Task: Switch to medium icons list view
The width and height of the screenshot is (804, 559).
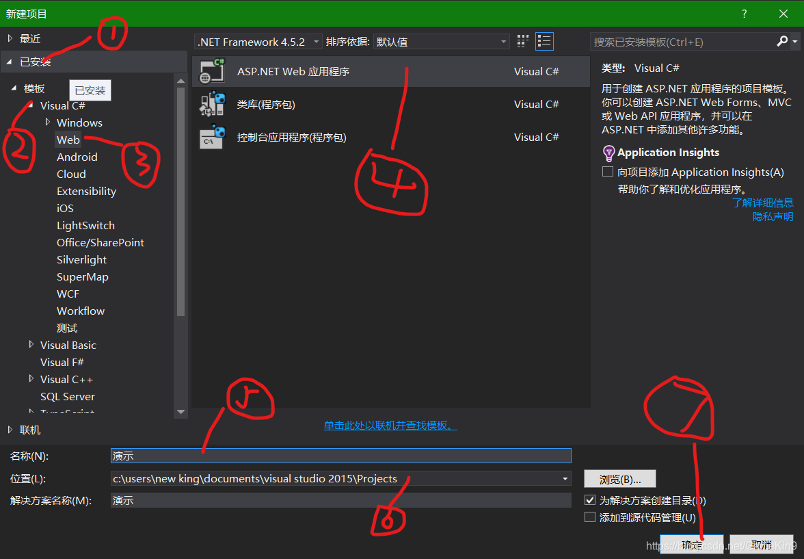Action: click(544, 42)
